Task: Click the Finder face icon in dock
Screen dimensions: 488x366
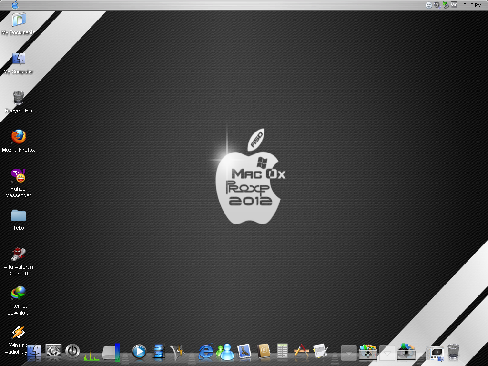Action: (34, 352)
